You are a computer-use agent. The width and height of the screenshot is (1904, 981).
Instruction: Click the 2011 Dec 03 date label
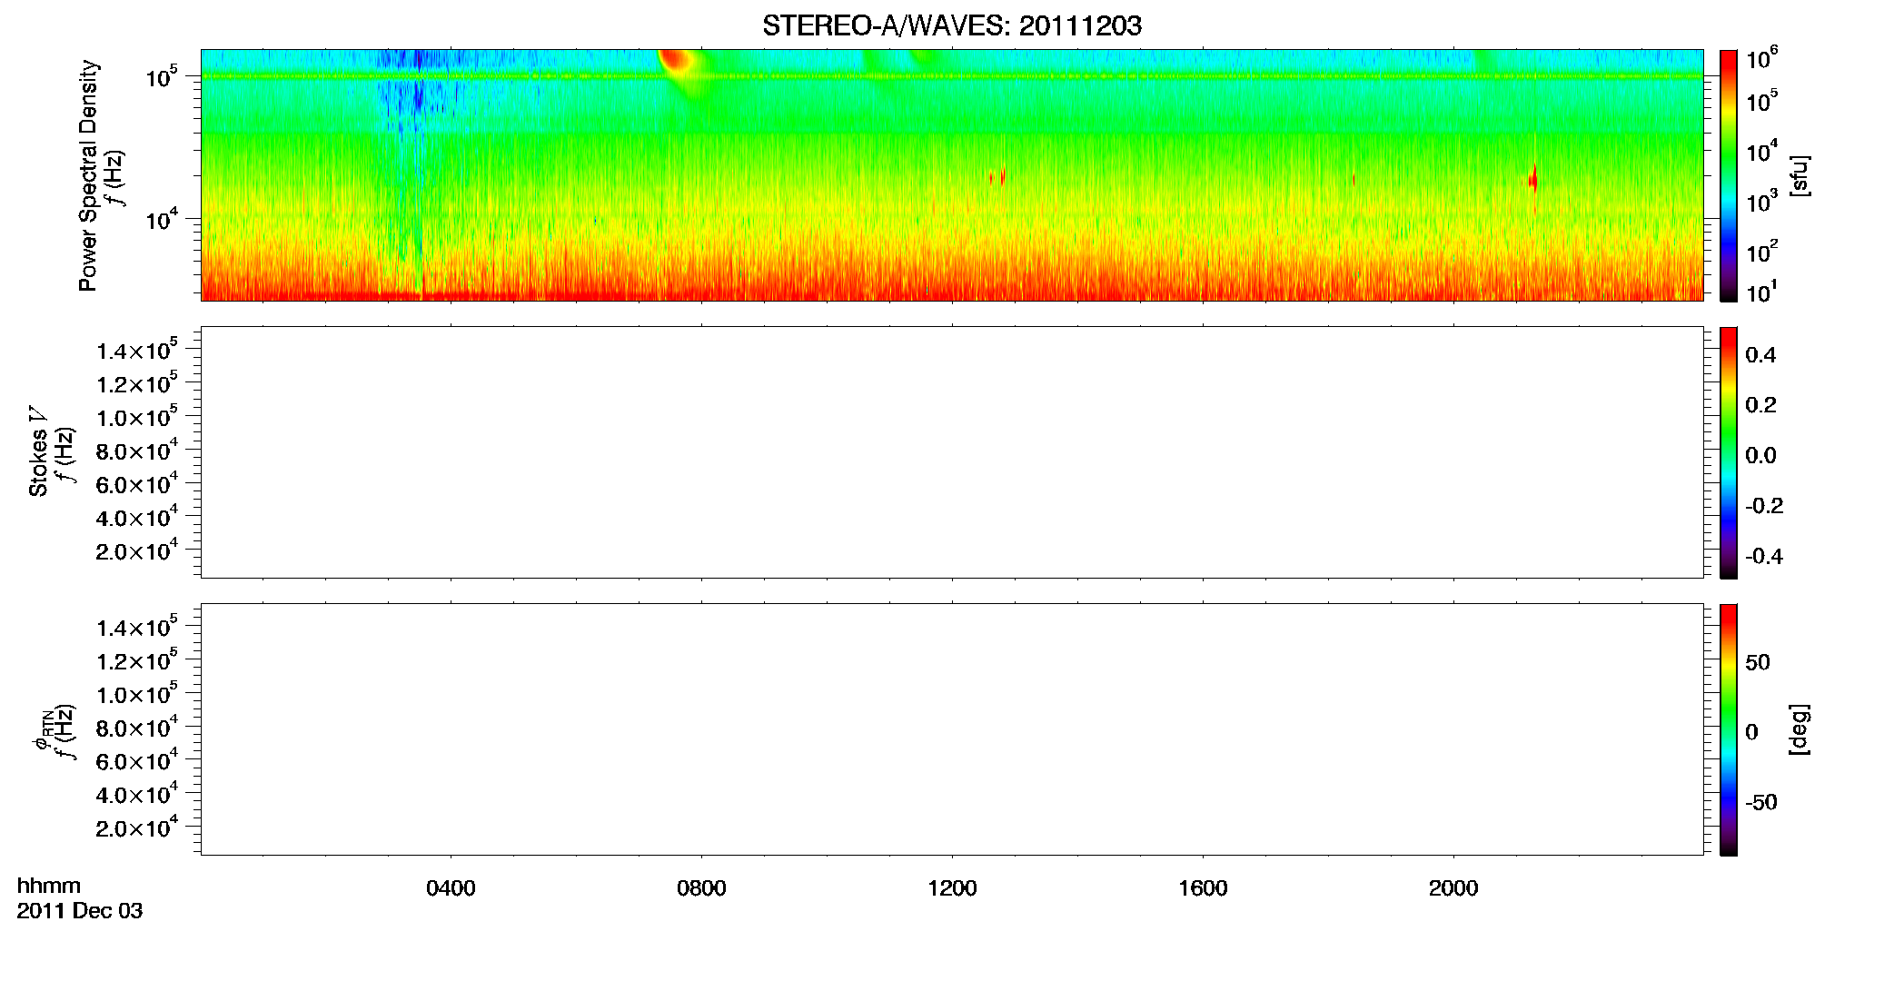pyautogui.click(x=80, y=911)
